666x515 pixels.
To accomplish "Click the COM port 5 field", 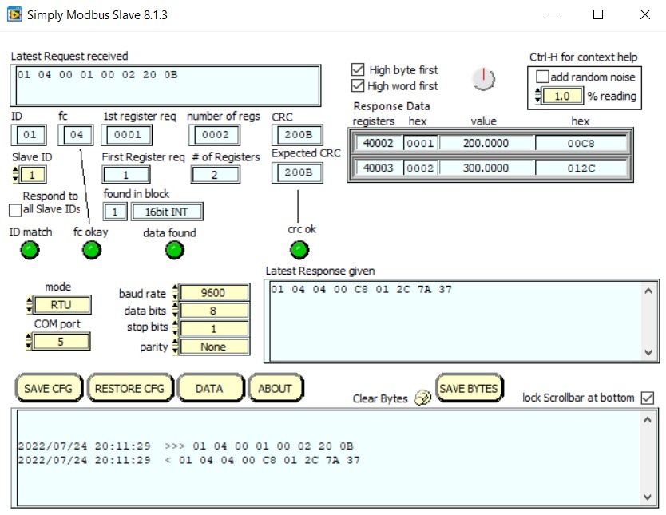I will [x=61, y=342].
